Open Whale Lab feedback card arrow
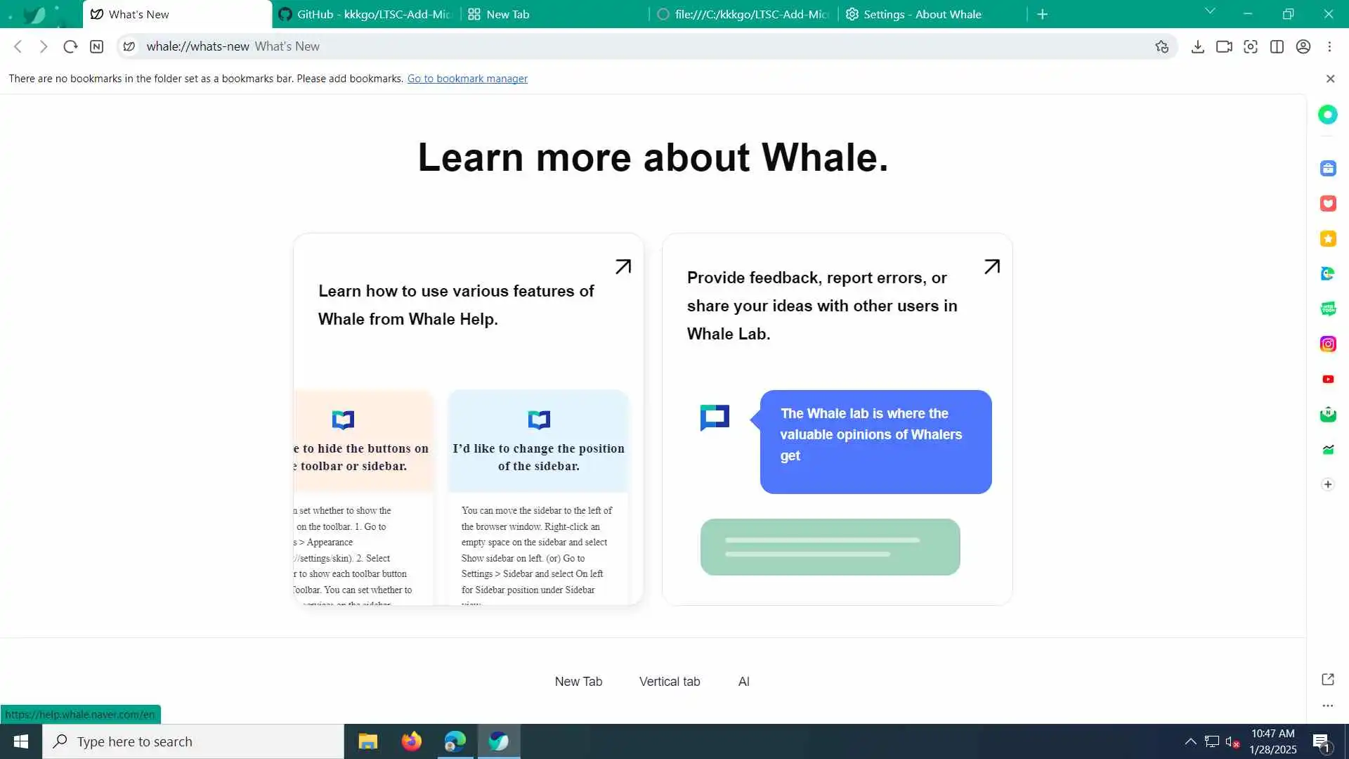Image resolution: width=1349 pixels, height=759 pixels. point(991,266)
